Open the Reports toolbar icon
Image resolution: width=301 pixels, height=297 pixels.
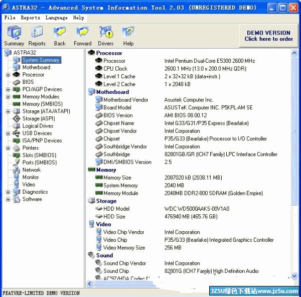click(37, 36)
